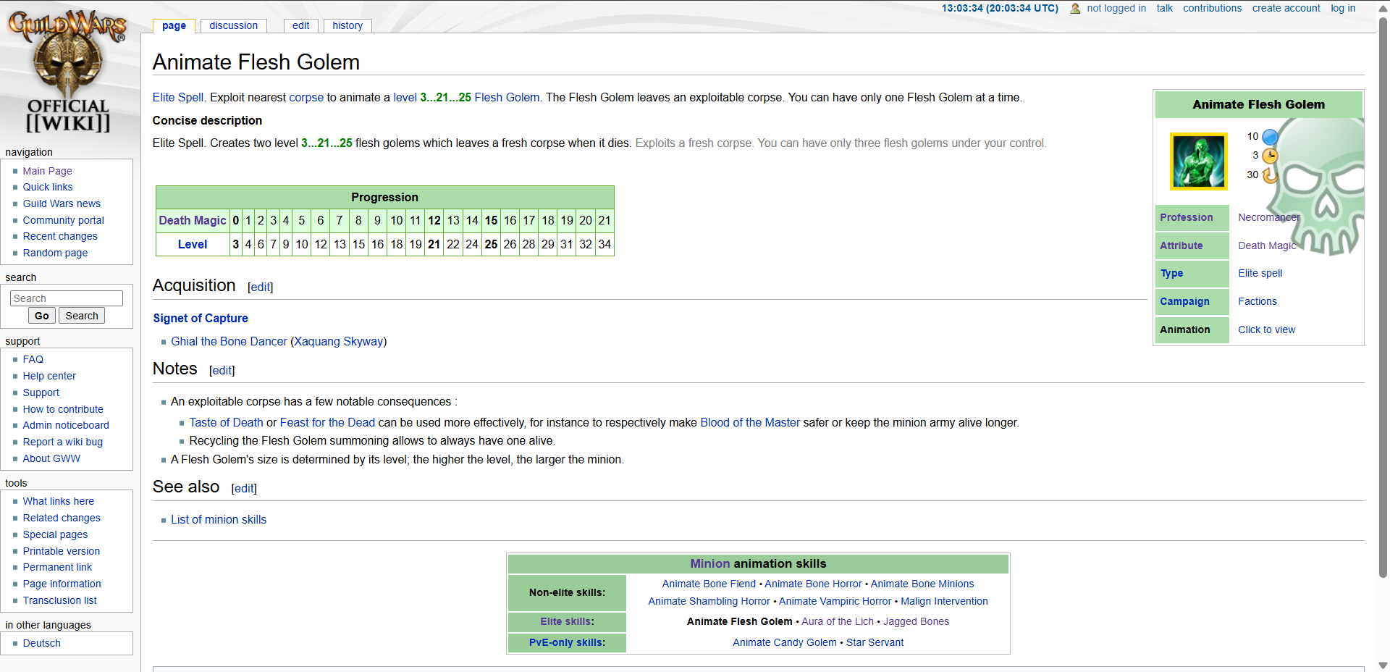The width and height of the screenshot is (1390, 672).
Task: Click the Signet of Capture link
Action: [x=201, y=318]
